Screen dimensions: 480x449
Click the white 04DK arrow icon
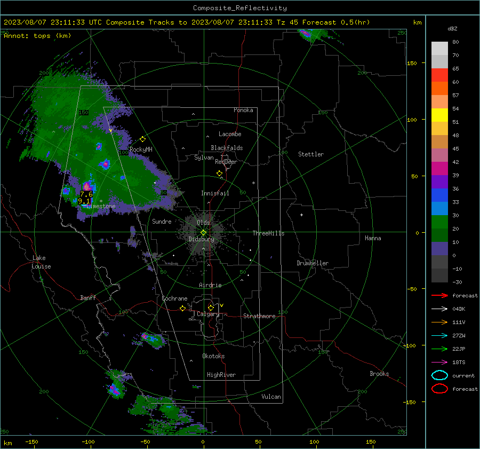(439, 309)
